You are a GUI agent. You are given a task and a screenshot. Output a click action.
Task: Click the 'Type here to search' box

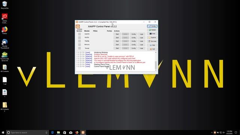click(x=27, y=132)
